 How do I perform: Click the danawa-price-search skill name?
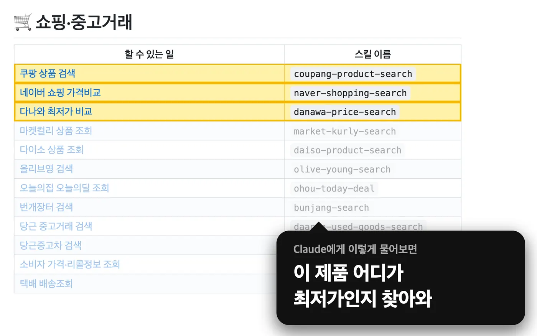[345, 112]
